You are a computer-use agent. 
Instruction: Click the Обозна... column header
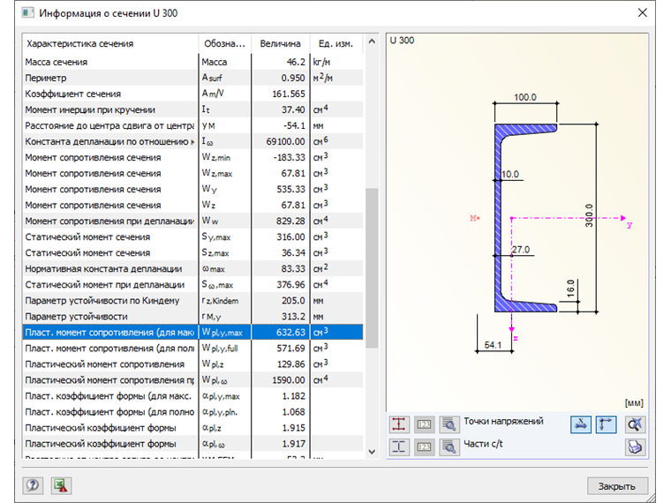tap(224, 43)
